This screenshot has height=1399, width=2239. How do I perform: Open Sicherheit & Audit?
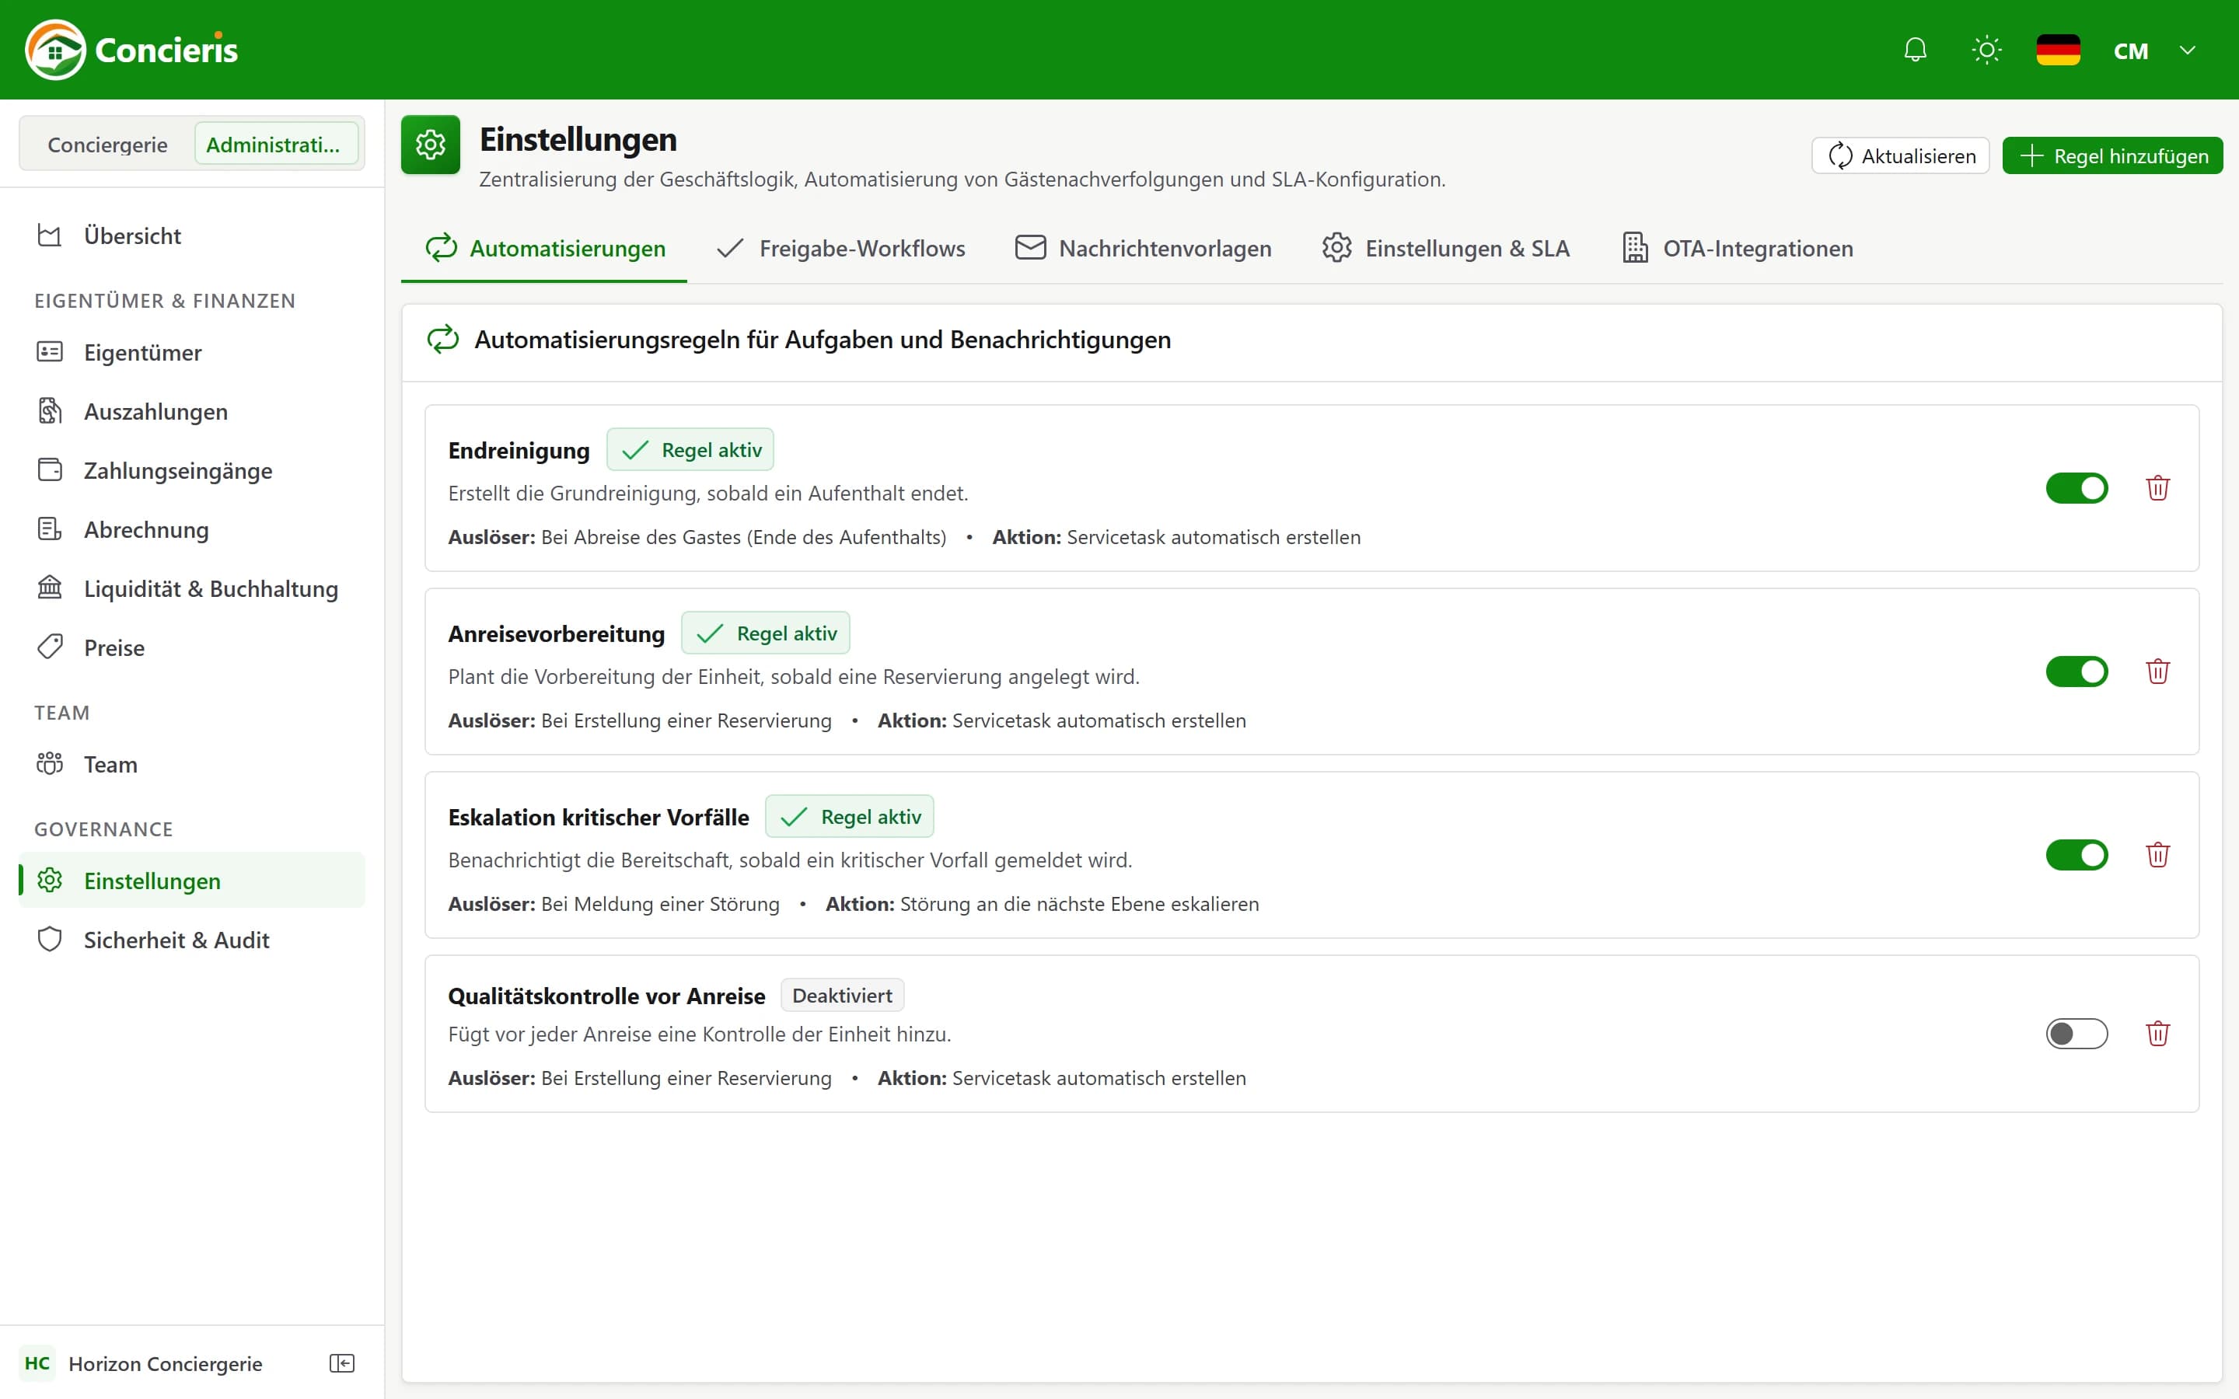coord(191,940)
